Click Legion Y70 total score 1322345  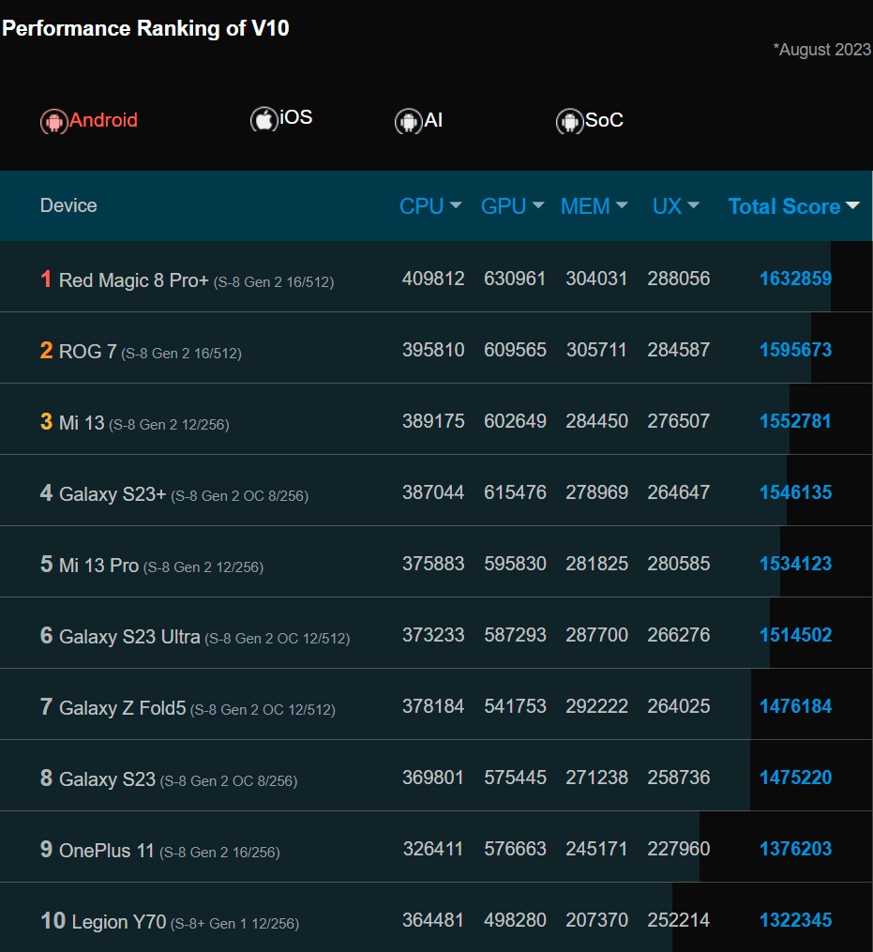pos(795,920)
